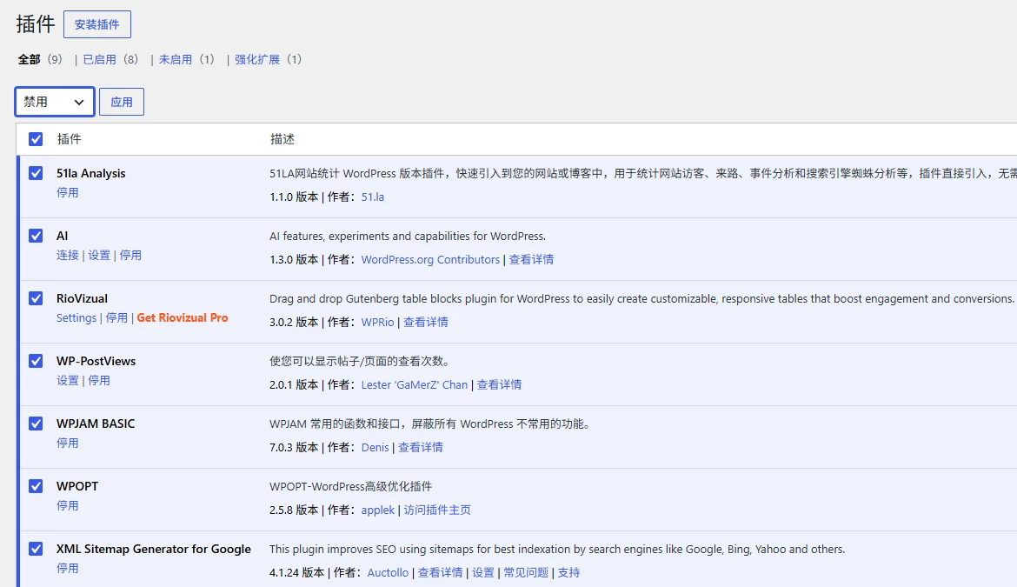Click 设置 in XML Sitemap Generator row
The height and width of the screenshot is (587, 1017).
482,573
